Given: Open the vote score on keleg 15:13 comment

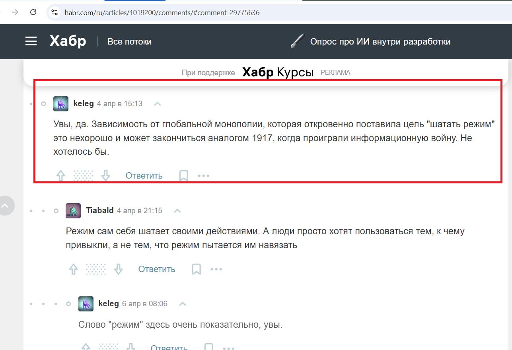Looking at the screenshot, I should pos(83,176).
